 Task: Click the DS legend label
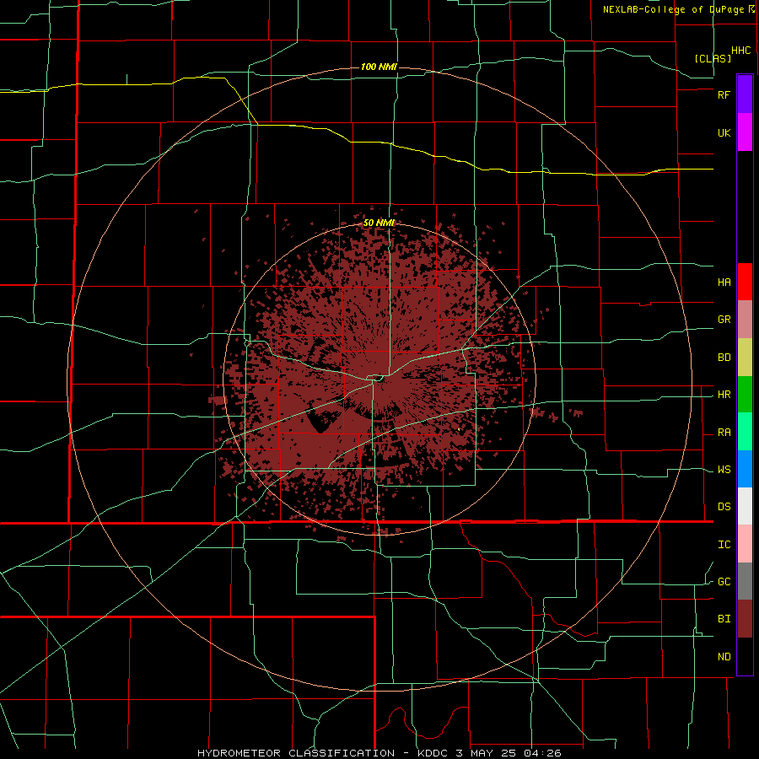(724, 506)
